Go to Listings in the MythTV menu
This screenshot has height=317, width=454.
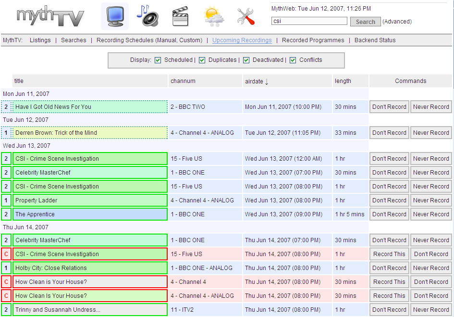[40, 40]
